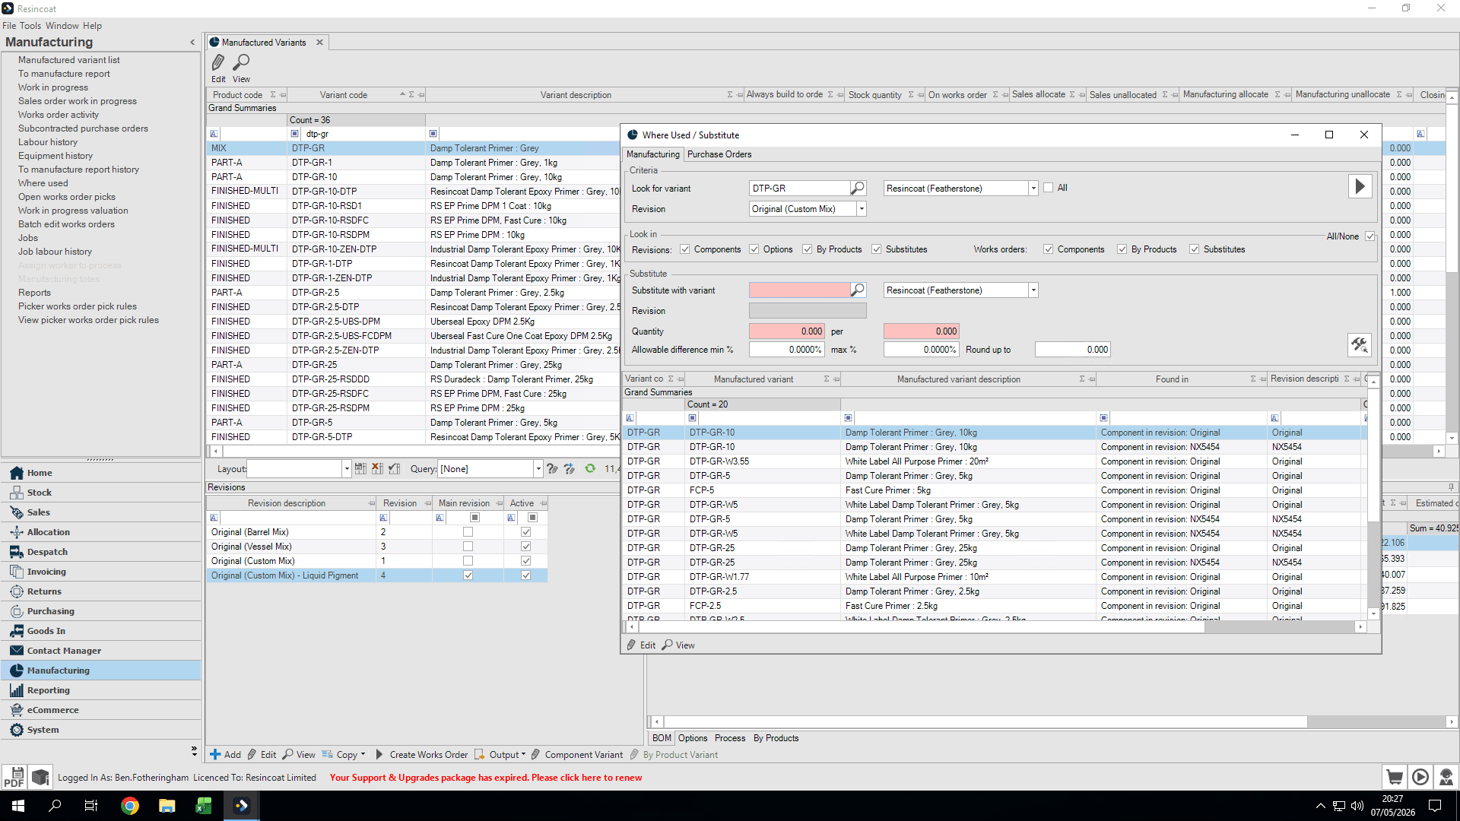Click the expired support renewal link
This screenshot has height=821, width=1460.
486,778
